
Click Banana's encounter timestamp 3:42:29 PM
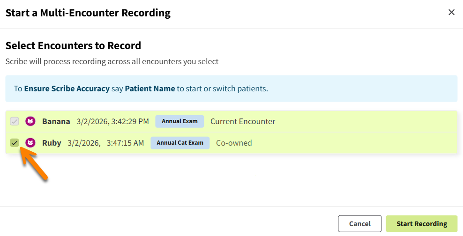click(112, 121)
